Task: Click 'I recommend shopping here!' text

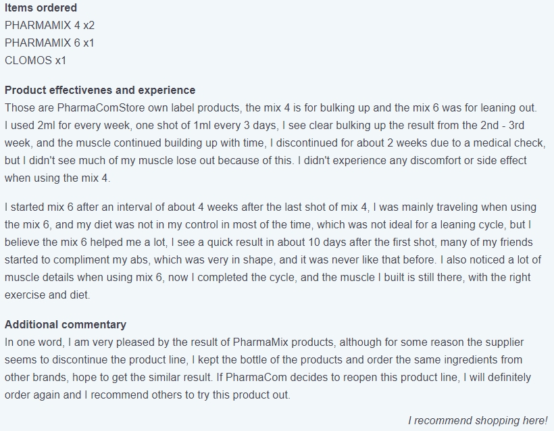Action: 478,421
